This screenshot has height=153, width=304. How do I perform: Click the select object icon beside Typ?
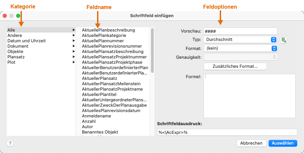[283, 40]
